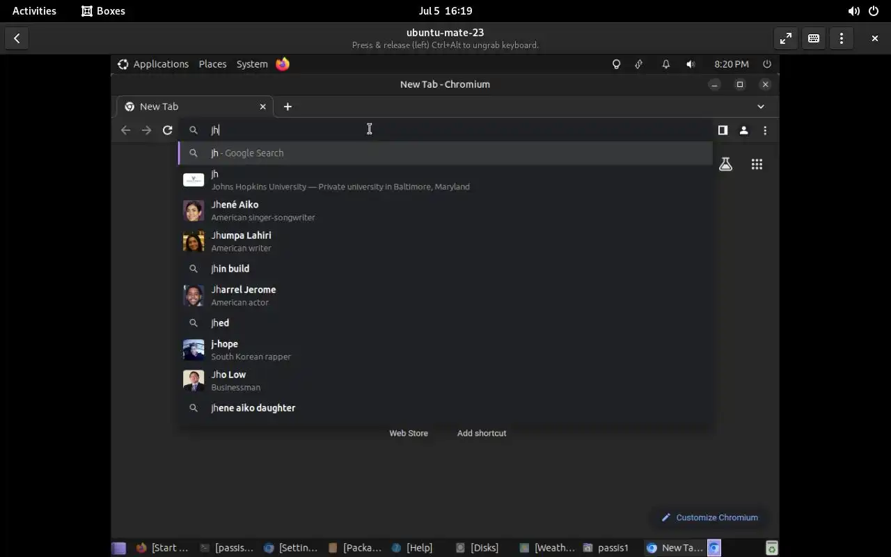Click the lightbulb icon in MATE panel

click(x=616, y=64)
